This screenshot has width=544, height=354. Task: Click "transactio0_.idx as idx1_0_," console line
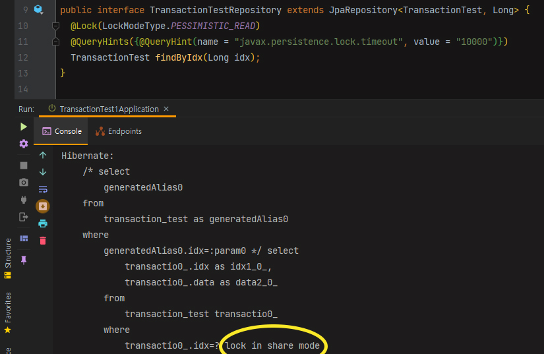198,266
